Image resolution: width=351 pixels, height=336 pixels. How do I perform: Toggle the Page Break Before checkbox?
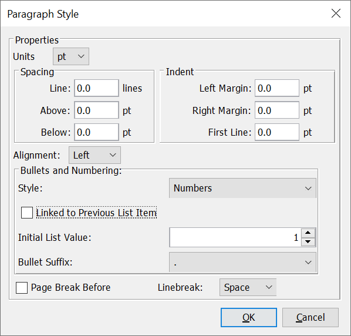point(22,288)
